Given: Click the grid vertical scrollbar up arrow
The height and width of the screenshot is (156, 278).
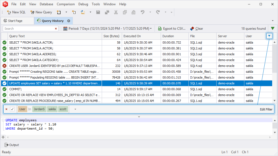Looking at the screenshot, I should [x=275, y=42].
